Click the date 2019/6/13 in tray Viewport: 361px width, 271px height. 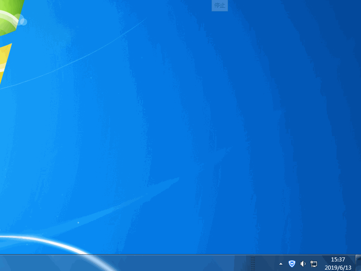[x=338, y=267]
